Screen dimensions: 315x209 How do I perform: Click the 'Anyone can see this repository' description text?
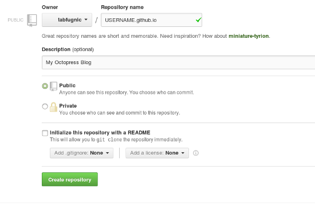127,93
